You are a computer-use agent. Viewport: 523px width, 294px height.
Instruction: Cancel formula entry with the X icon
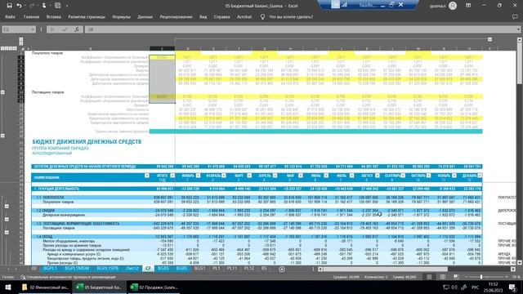click(52, 29)
